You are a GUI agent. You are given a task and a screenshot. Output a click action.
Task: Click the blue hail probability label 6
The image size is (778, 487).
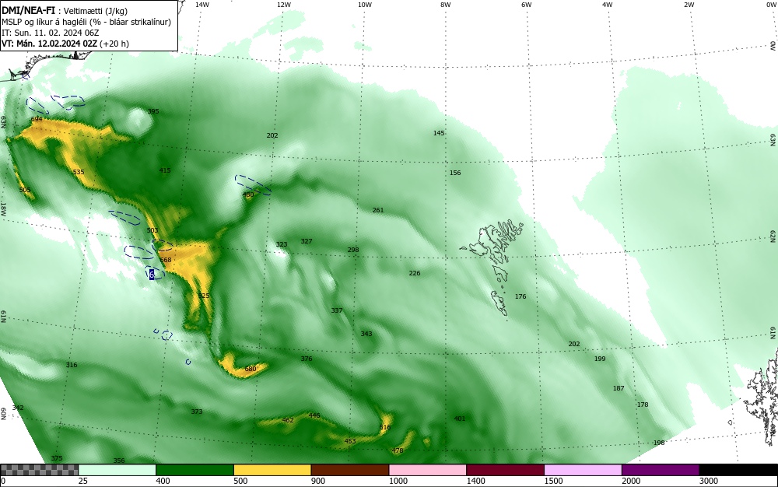click(152, 274)
